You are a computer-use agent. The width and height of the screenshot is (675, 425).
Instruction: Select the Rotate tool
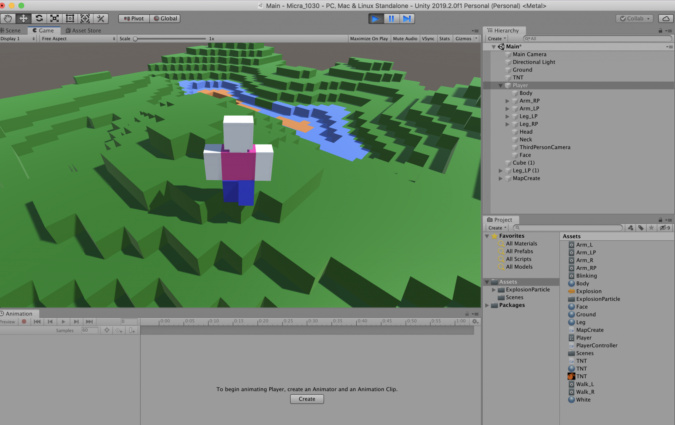[x=39, y=18]
